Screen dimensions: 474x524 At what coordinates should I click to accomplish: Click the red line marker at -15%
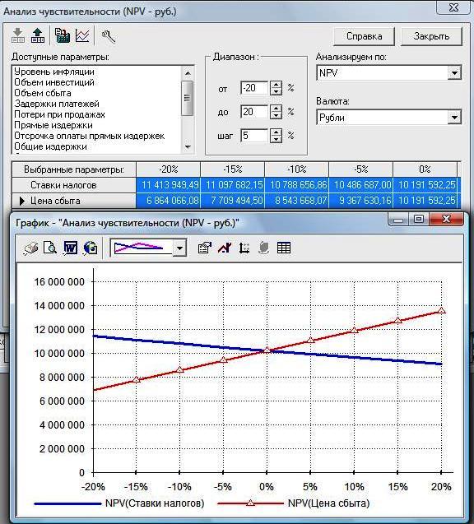click(137, 379)
